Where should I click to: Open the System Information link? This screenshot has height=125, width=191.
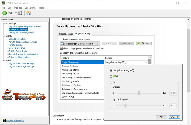[x=15, y=121]
